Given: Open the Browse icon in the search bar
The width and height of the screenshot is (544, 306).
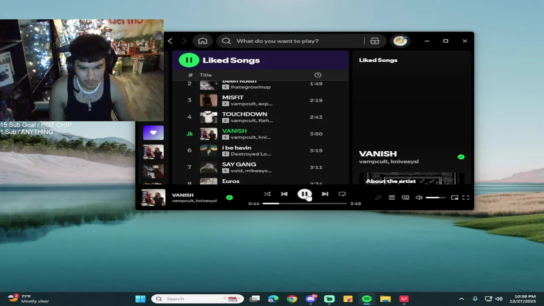Looking at the screenshot, I should coord(374,41).
